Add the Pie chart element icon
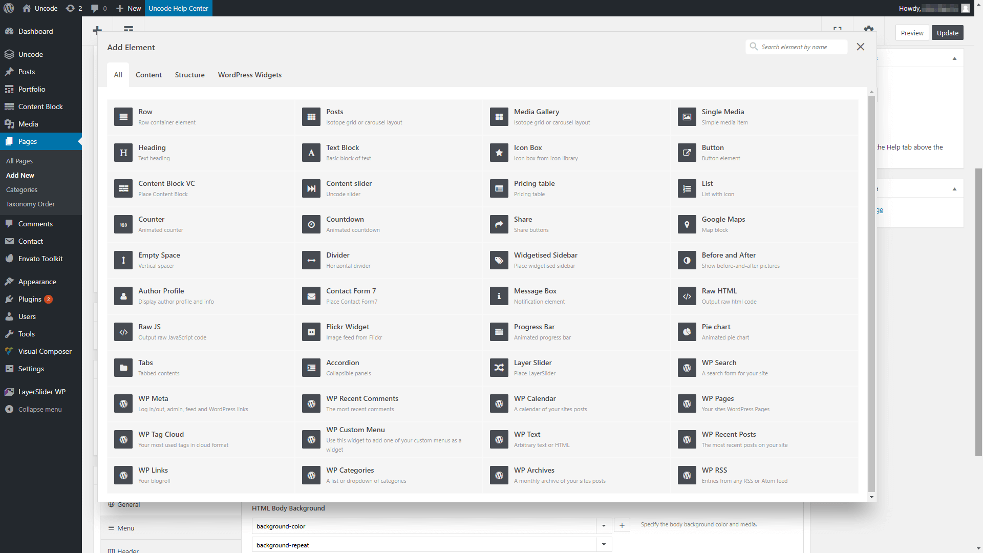 [687, 332]
